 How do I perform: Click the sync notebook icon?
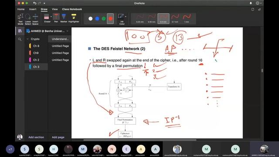pos(253,9)
